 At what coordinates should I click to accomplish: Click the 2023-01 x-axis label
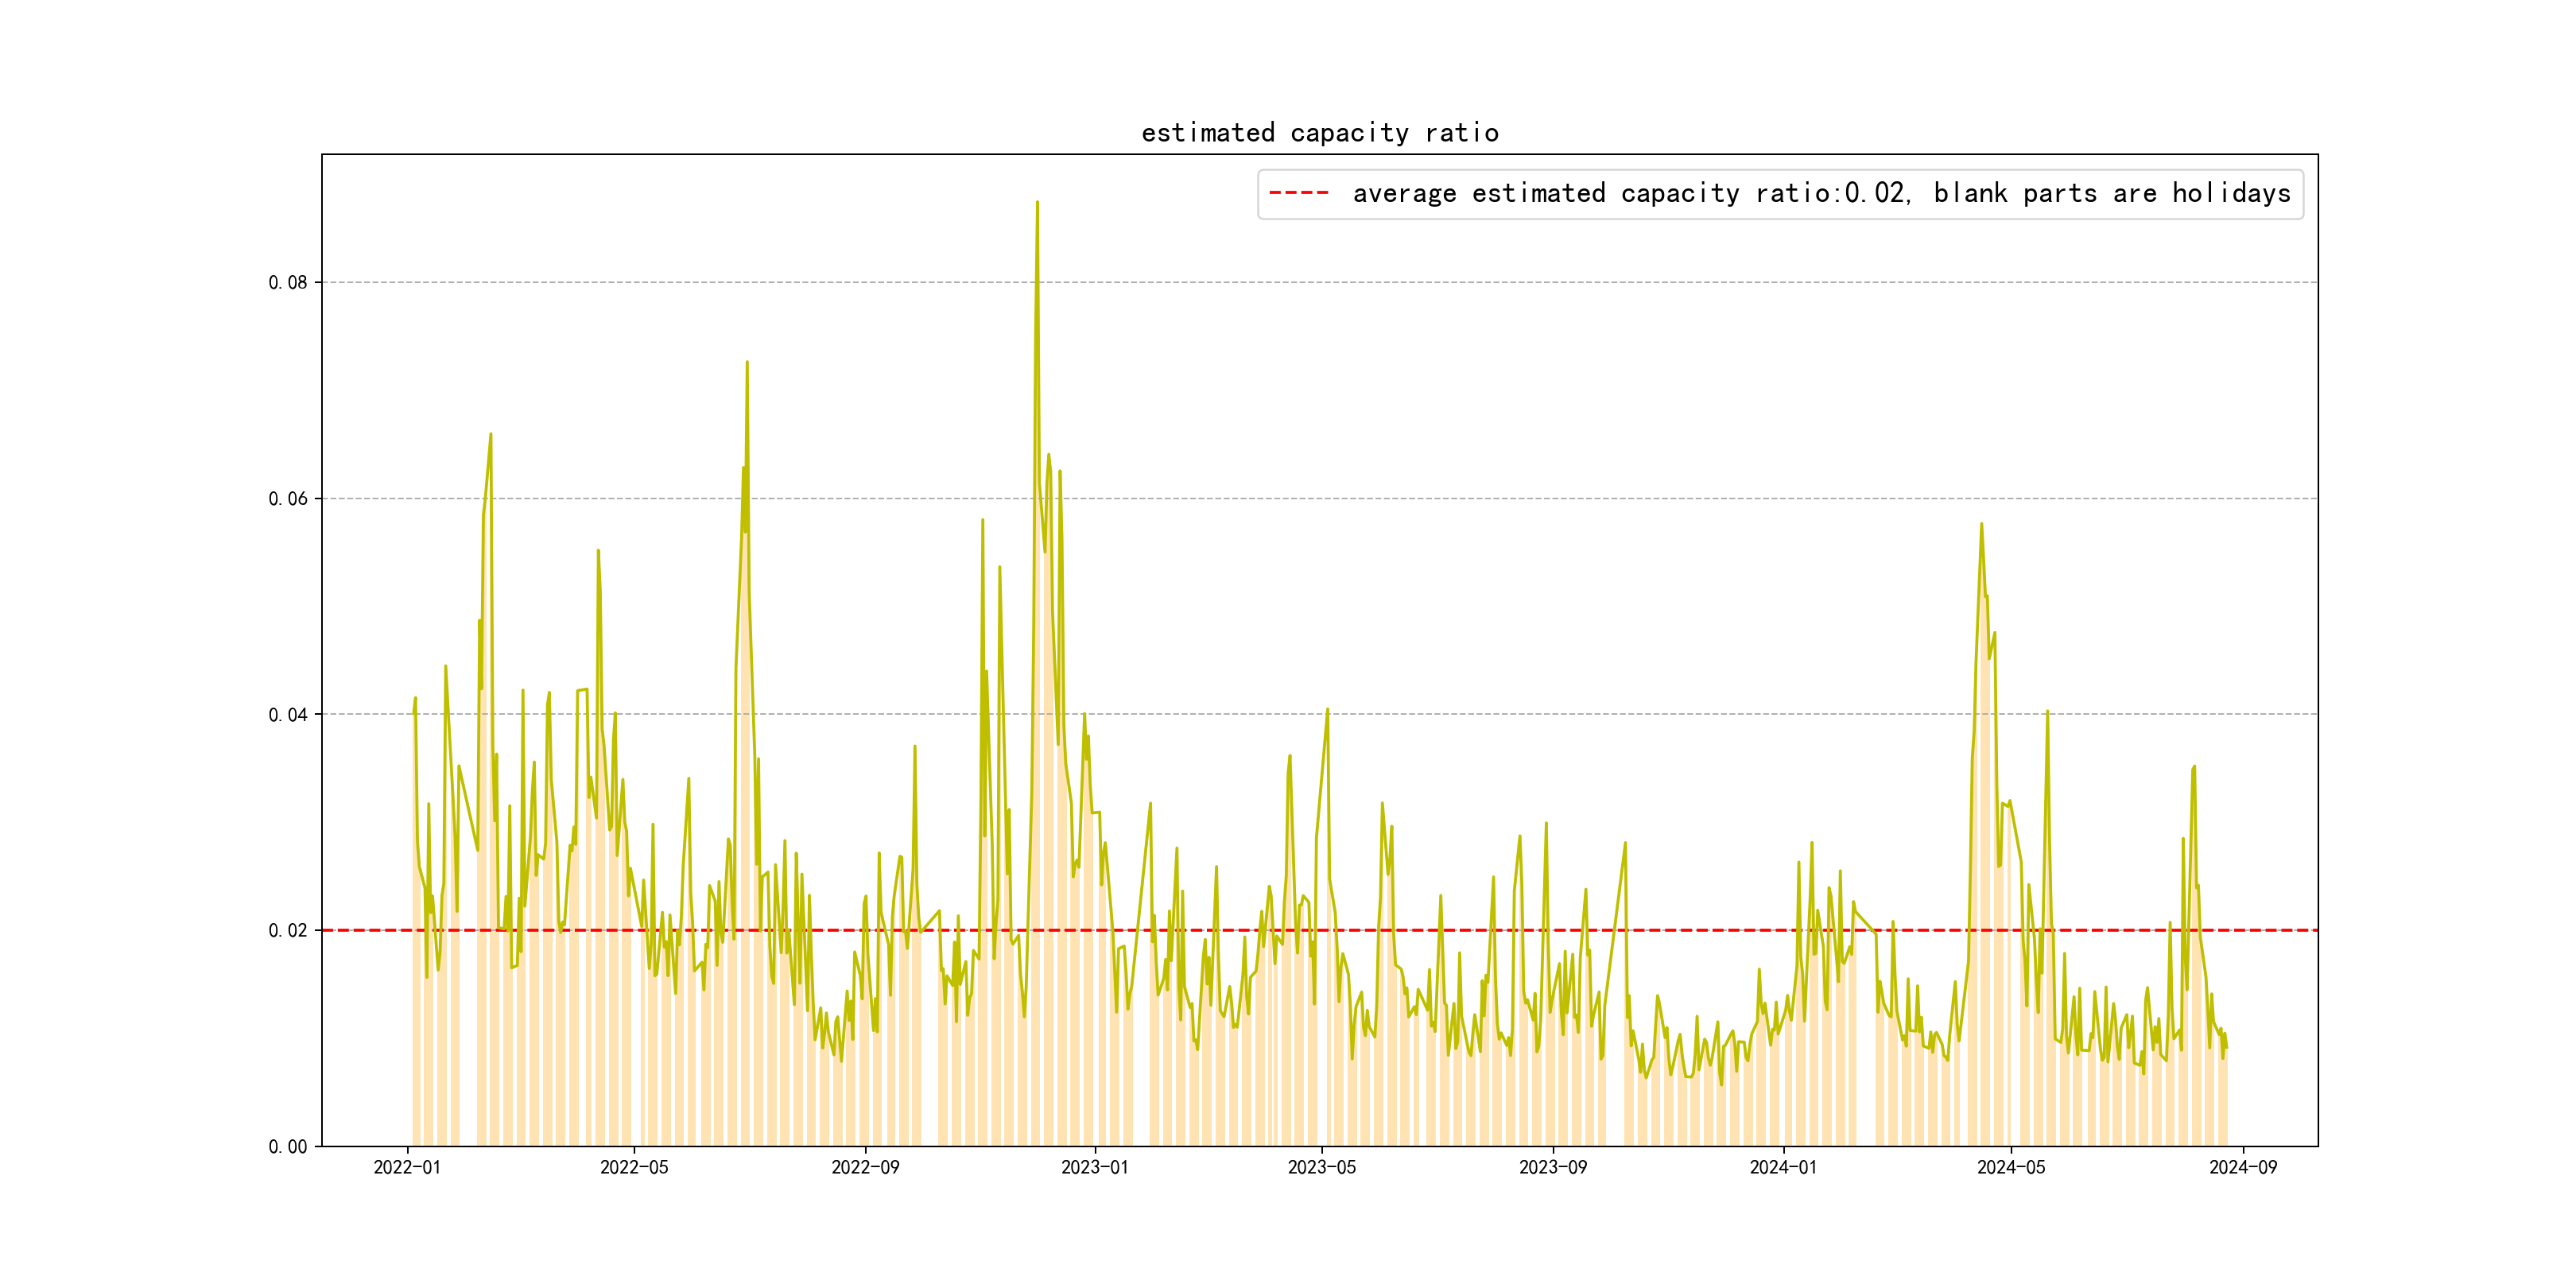(1094, 1168)
